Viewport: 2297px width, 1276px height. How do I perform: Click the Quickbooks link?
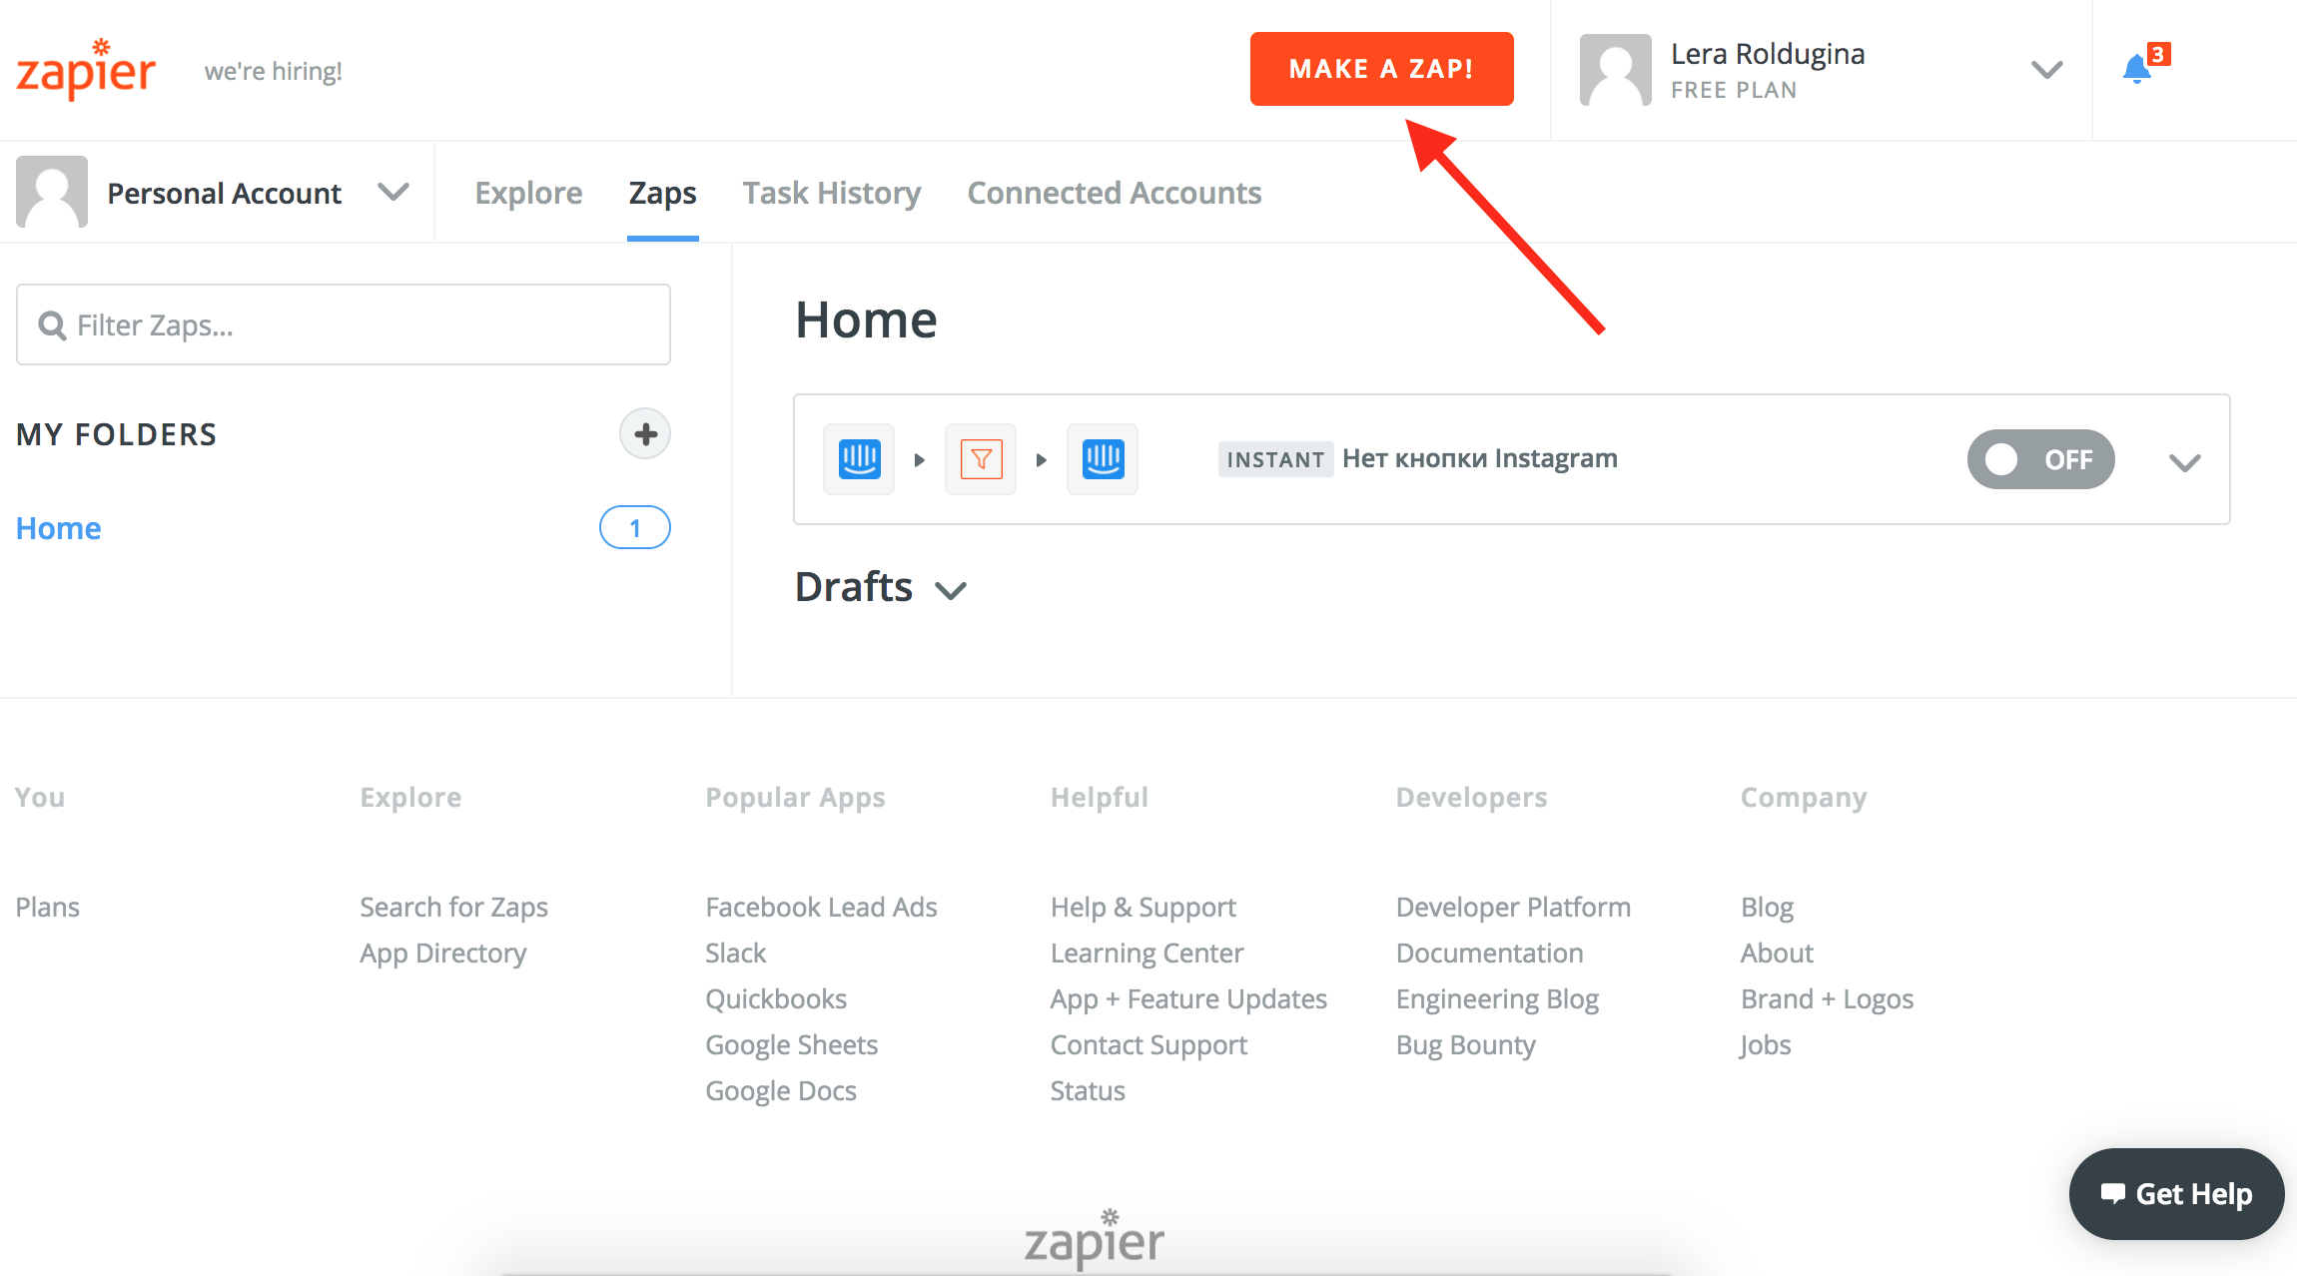tap(776, 998)
